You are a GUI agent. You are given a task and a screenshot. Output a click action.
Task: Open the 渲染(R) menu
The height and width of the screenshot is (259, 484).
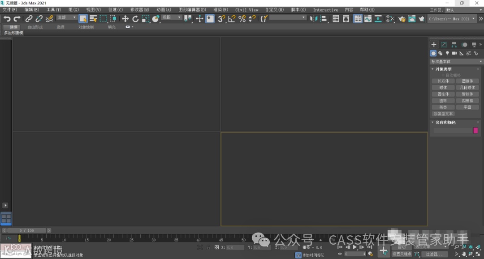click(220, 10)
